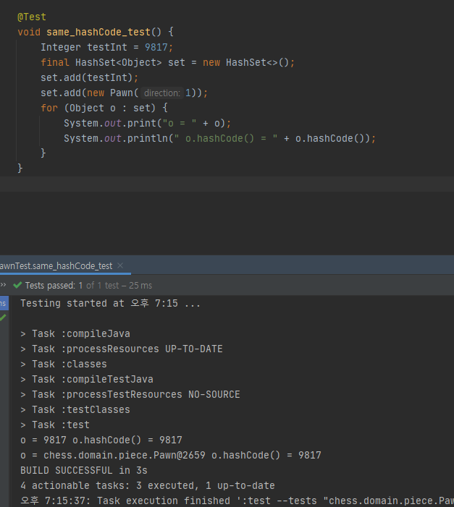The height and width of the screenshot is (507, 454).
Task: Click the @Test annotation
Action: point(31,17)
